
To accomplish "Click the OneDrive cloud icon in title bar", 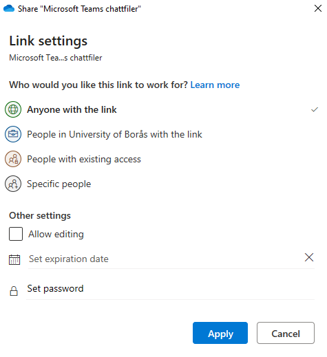I will click(x=9, y=8).
